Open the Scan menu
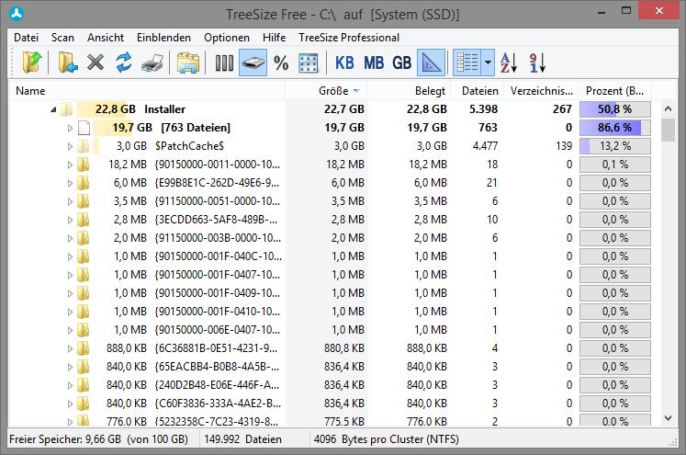The image size is (686, 455). (62, 38)
